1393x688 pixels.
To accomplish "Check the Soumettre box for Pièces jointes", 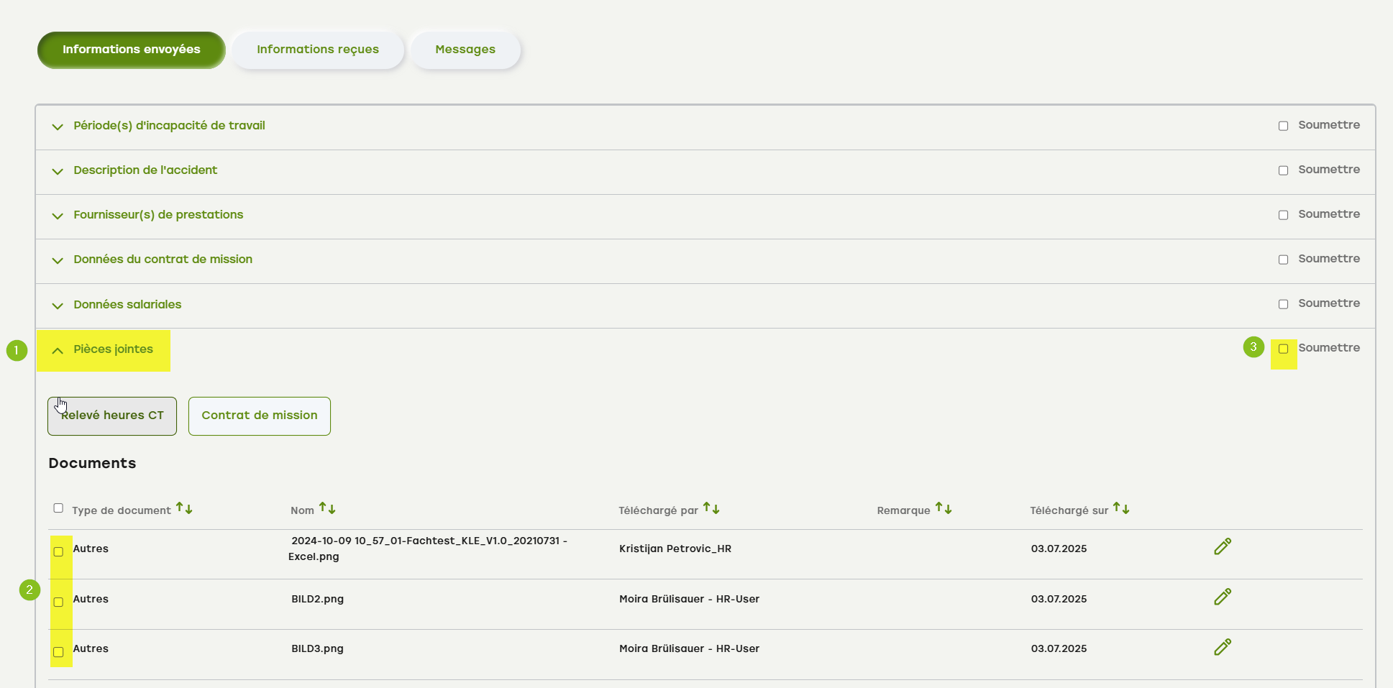I will point(1283,349).
